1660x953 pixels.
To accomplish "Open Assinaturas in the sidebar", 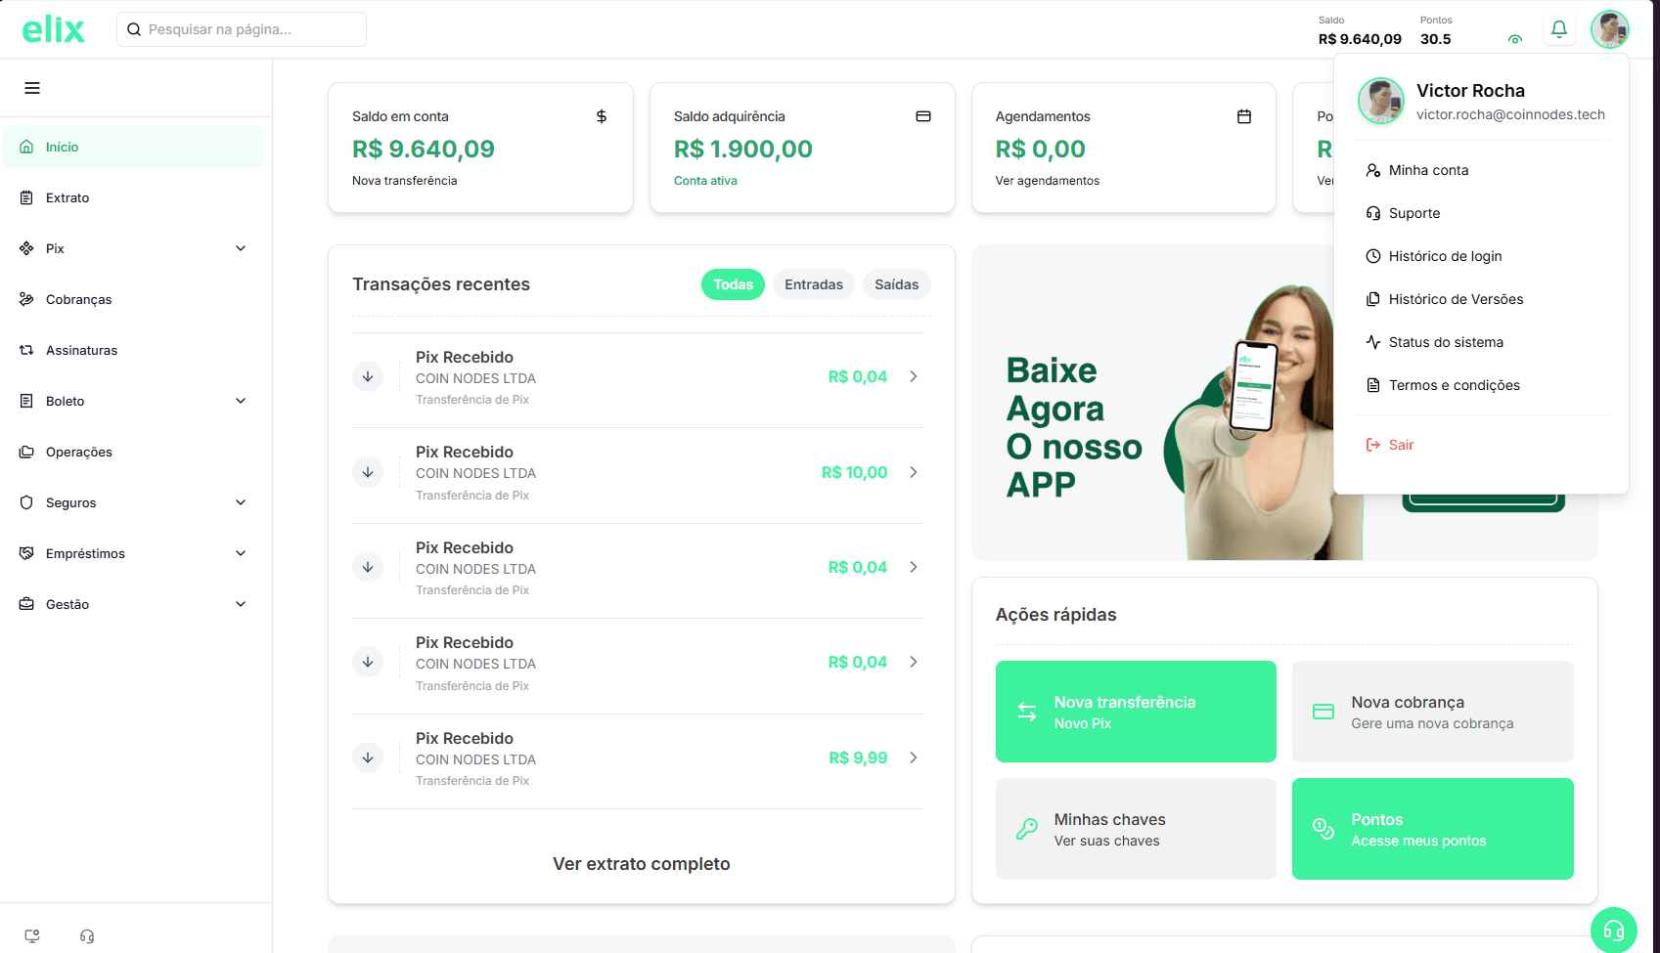I will 133,350.
